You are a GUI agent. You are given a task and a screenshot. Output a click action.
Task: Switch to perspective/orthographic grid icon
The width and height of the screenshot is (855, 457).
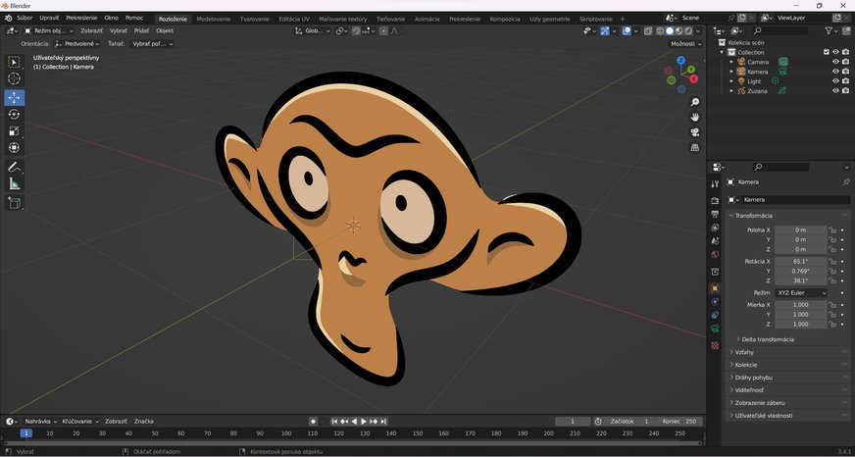tap(695, 148)
